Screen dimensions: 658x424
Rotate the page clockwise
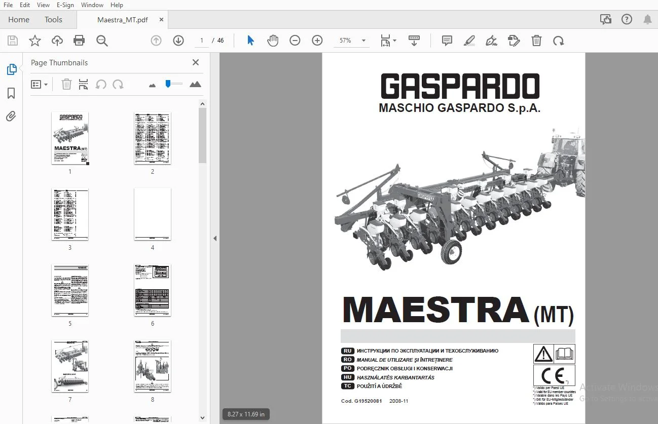tap(559, 41)
